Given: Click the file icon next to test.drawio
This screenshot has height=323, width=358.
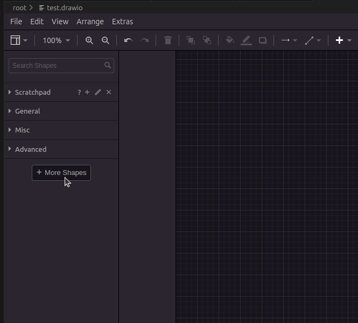Looking at the screenshot, I should coord(41,8).
